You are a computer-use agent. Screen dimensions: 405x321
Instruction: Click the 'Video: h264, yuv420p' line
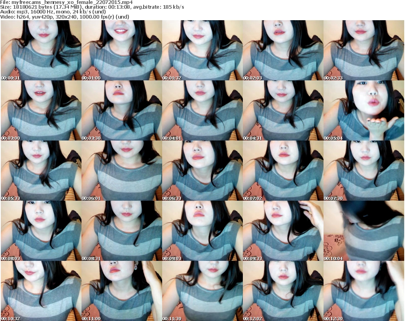(x=64, y=17)
